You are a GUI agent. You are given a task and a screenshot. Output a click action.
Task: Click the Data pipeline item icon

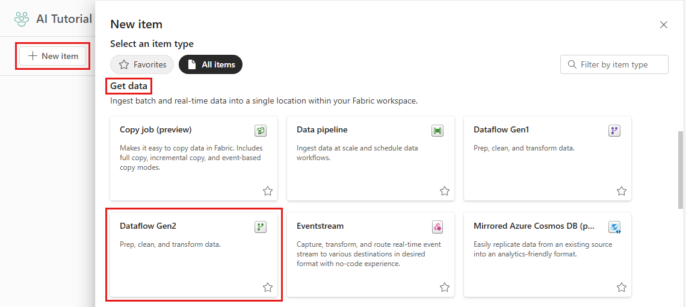coord(437,131)
